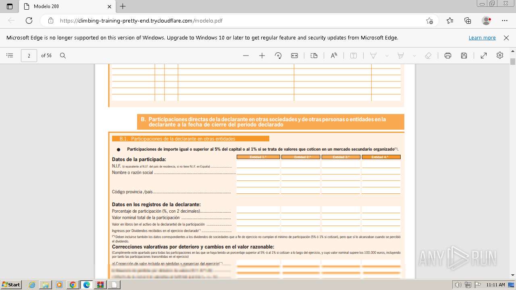Click the N.I.F. field for Entidad 1
The height and width of the screenshot is (290, 516).
pyautogui.click(x=258, y=165)
